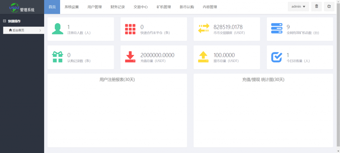Click the 100.0000 withdrawal total value
The width and height of the screenshot is (340, 153).
click(224, 55)
